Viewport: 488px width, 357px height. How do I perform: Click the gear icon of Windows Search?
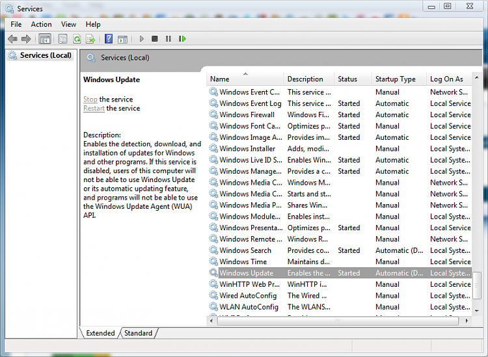click(x=213, y=250)
